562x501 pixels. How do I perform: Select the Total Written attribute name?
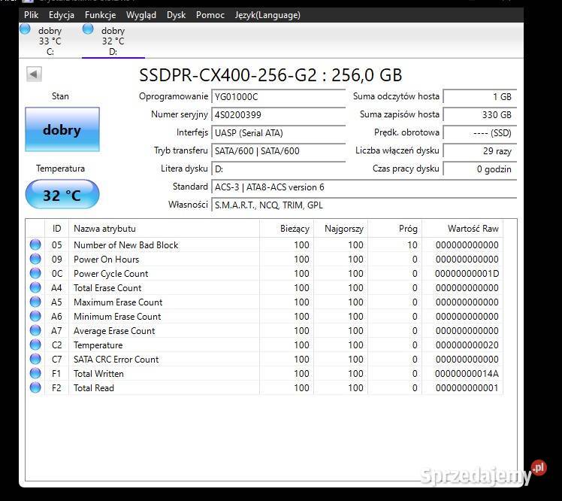(98, 374)
